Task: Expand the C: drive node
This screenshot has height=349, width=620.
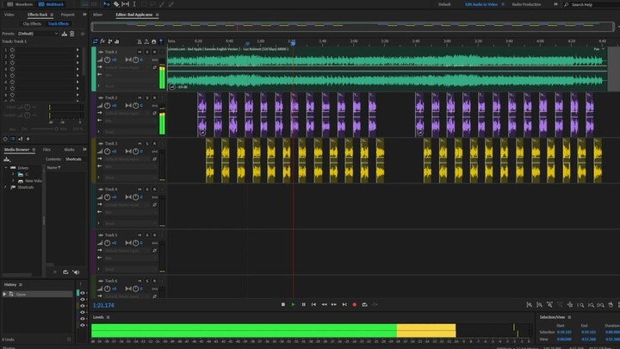Action: coord(13,174)
